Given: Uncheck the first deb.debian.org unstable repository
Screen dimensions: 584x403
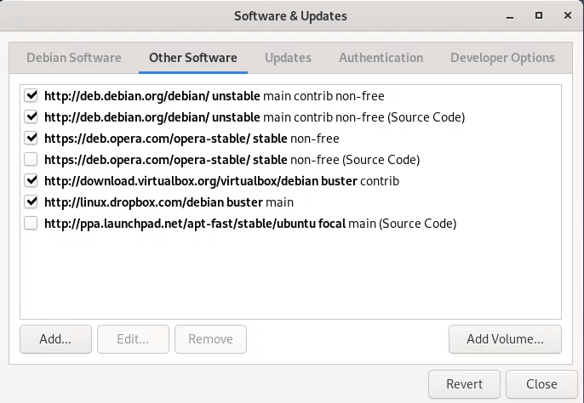Looking at the screenshot, I should coord(31,95).
